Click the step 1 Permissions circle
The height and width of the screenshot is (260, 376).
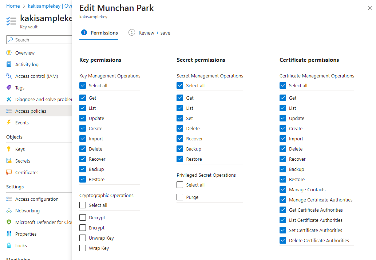click(x=84, y=32)
